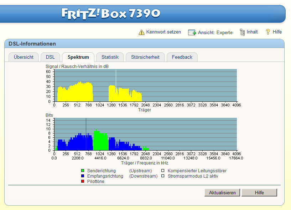Click the Hilfe button at the bottom
The height and width of the screenshot is (210, 291).
[259, 193]
